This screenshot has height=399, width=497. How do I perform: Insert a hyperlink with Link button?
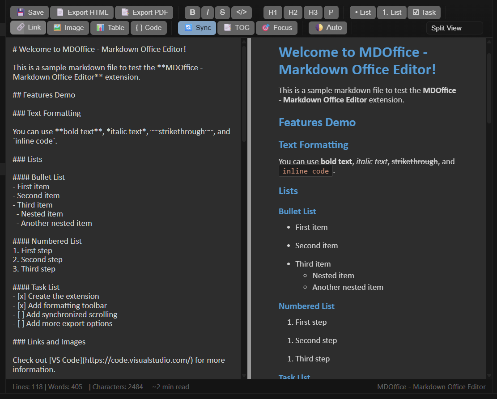coord(28,28)
